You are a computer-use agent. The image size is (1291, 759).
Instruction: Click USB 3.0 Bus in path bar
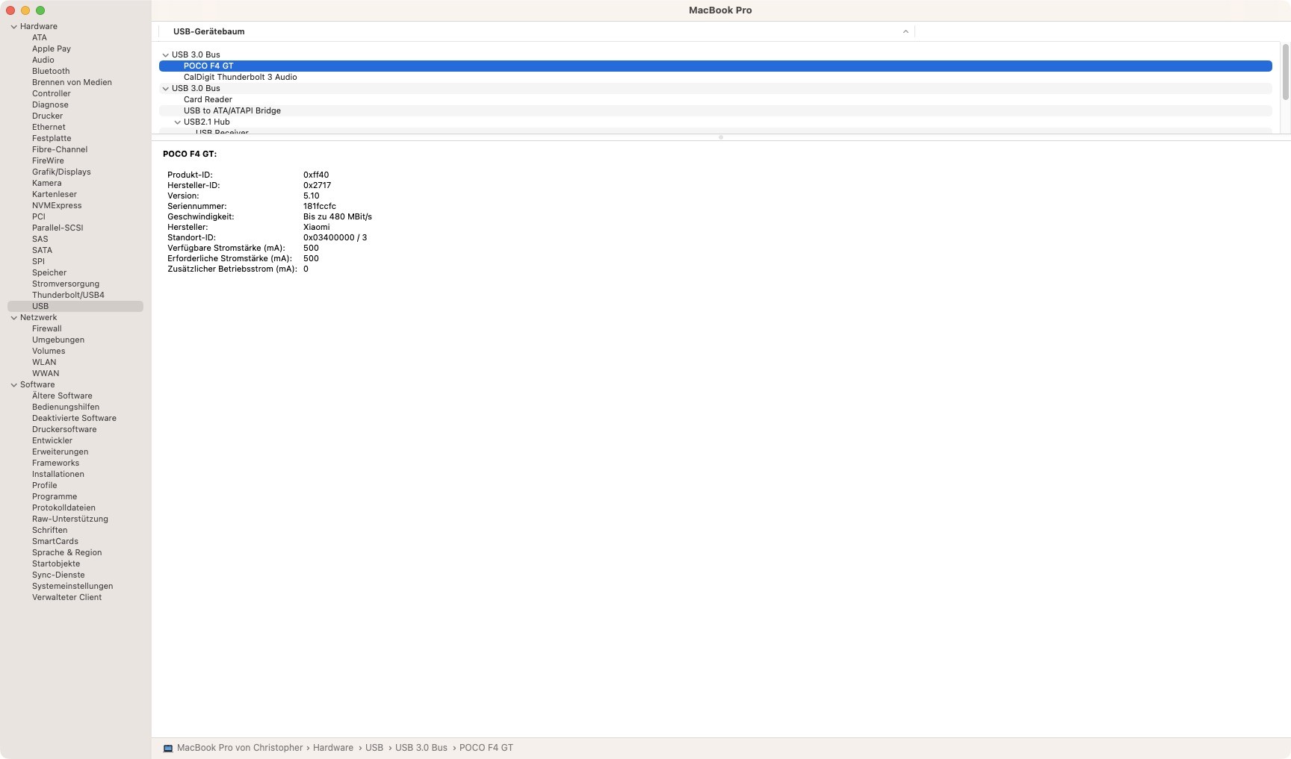pos(421,748)
